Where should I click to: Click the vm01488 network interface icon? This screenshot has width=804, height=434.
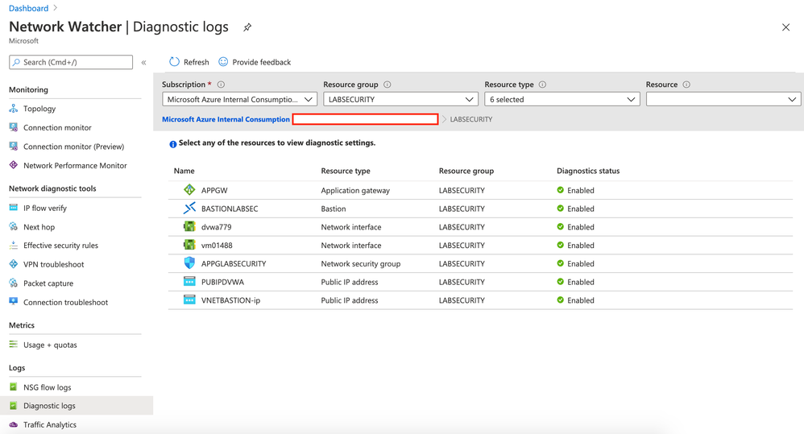click(x=189, y=245)
